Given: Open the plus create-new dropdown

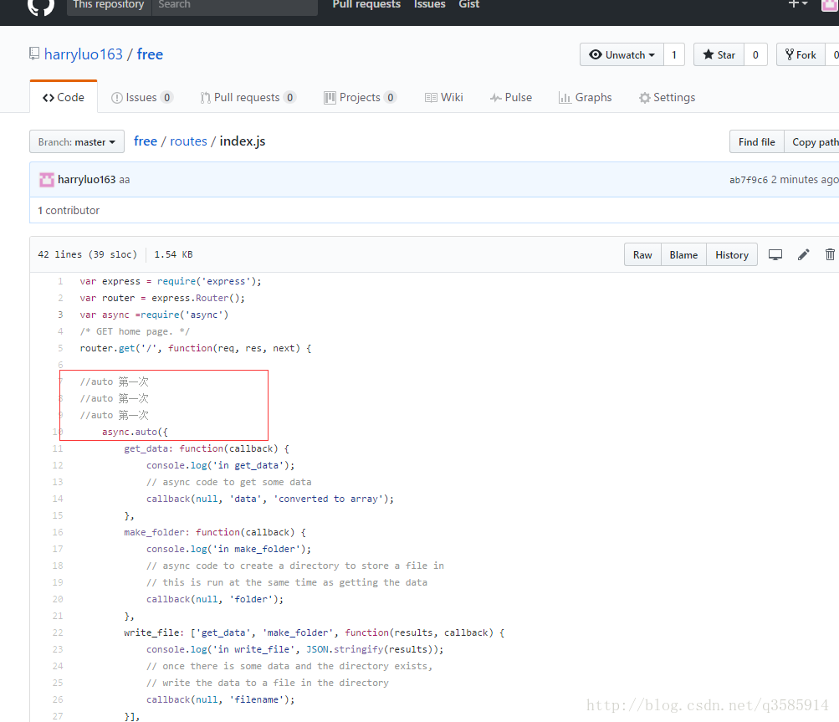Looking at the screenshot, I should pos(797,4).
